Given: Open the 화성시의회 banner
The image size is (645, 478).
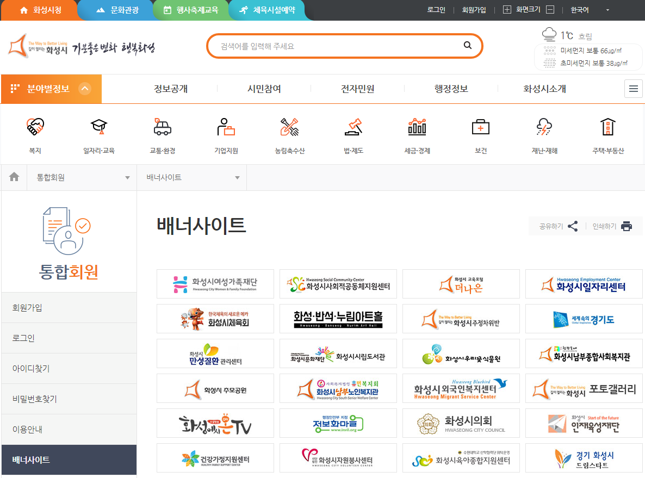Looking at the screenshot, I should (461, 423).
